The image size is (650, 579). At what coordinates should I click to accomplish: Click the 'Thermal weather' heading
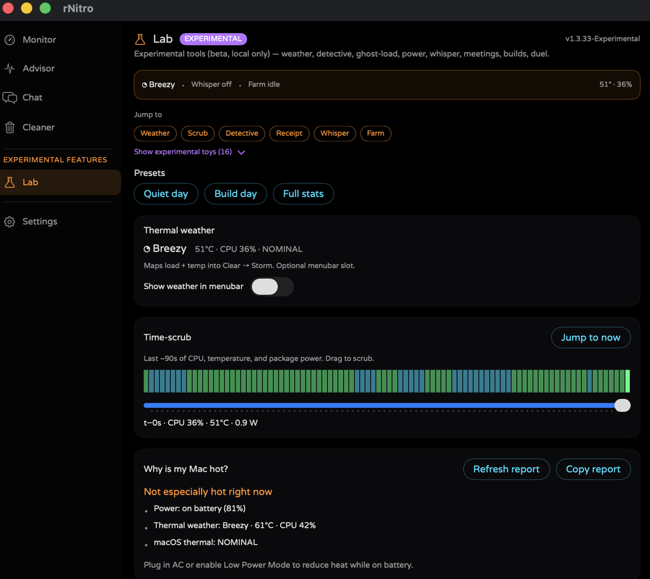point(179,231)
